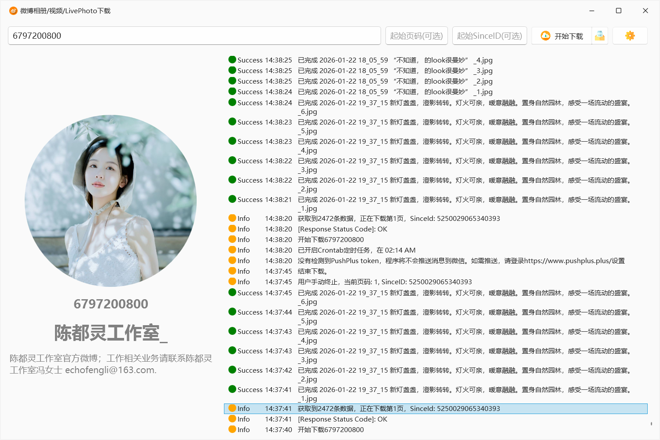Open settings via the orange gear icon

(630, 36)
